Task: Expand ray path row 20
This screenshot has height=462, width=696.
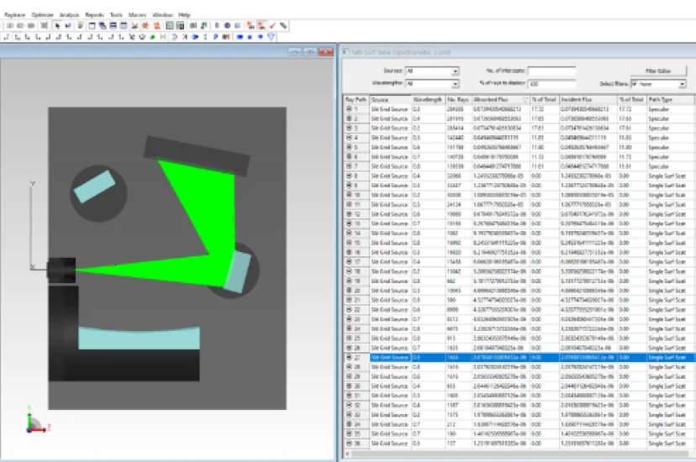Action: (349, 291)
